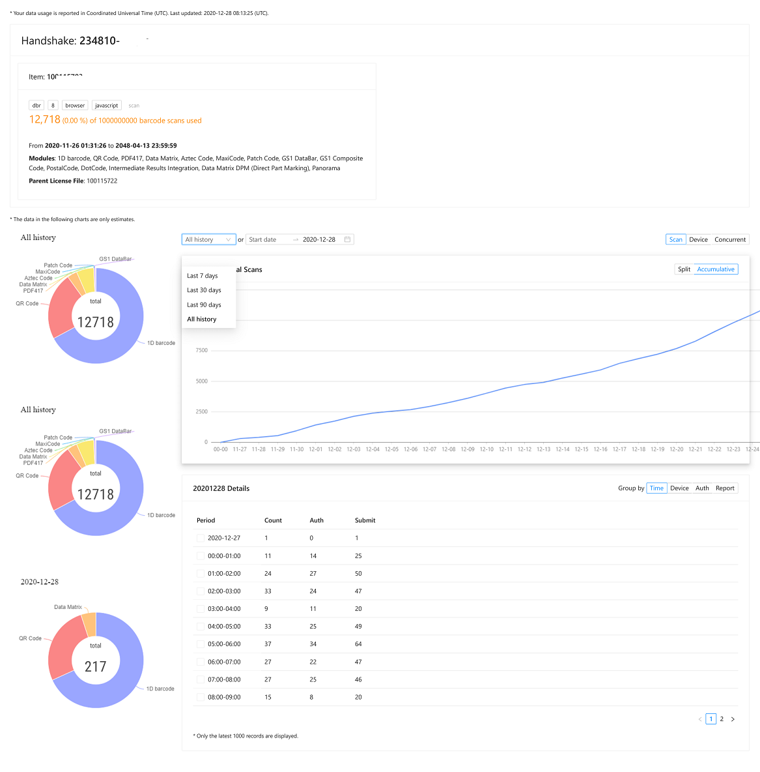Screen dimensions: 760x772
Task: Click the calendar icon in date range picker
Action: tap(348, 239)
